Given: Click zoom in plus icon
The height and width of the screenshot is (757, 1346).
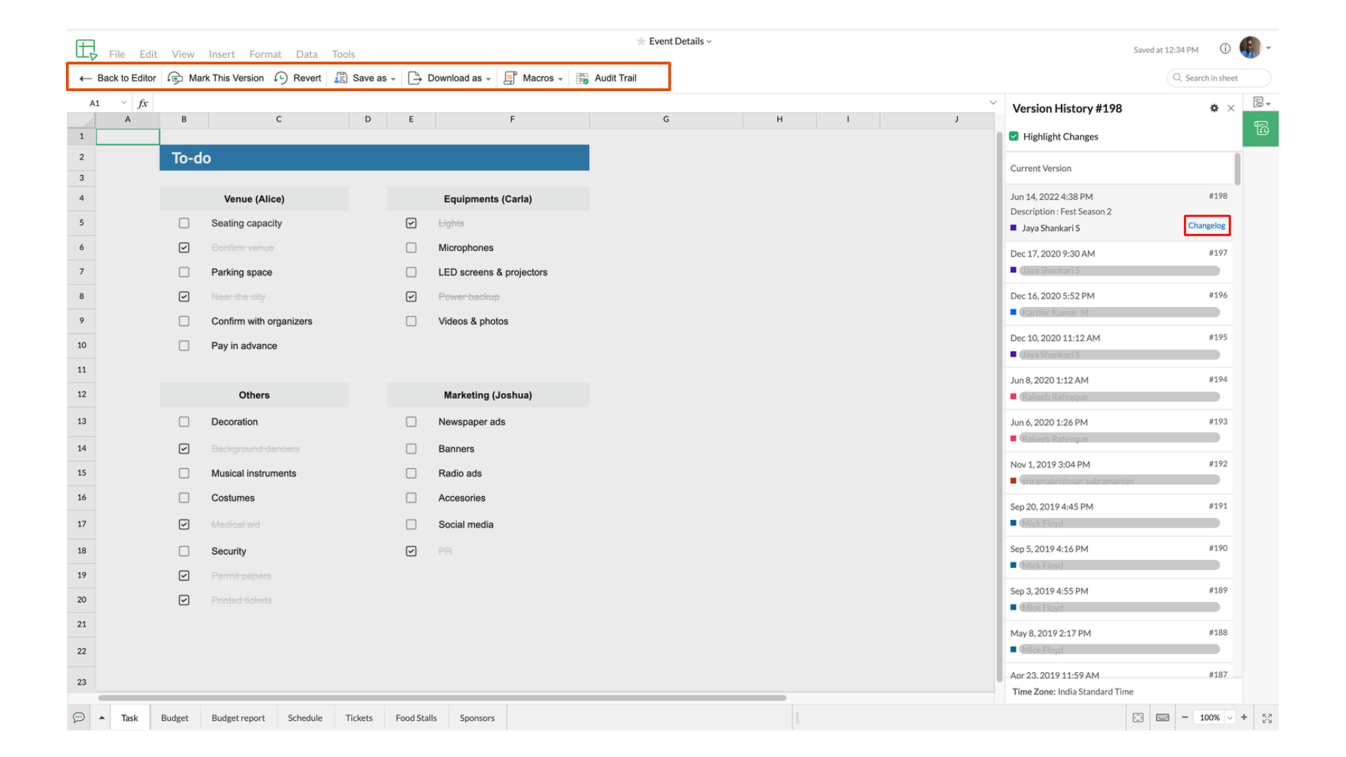Looking at the screenshot, I should [1244, 717].
